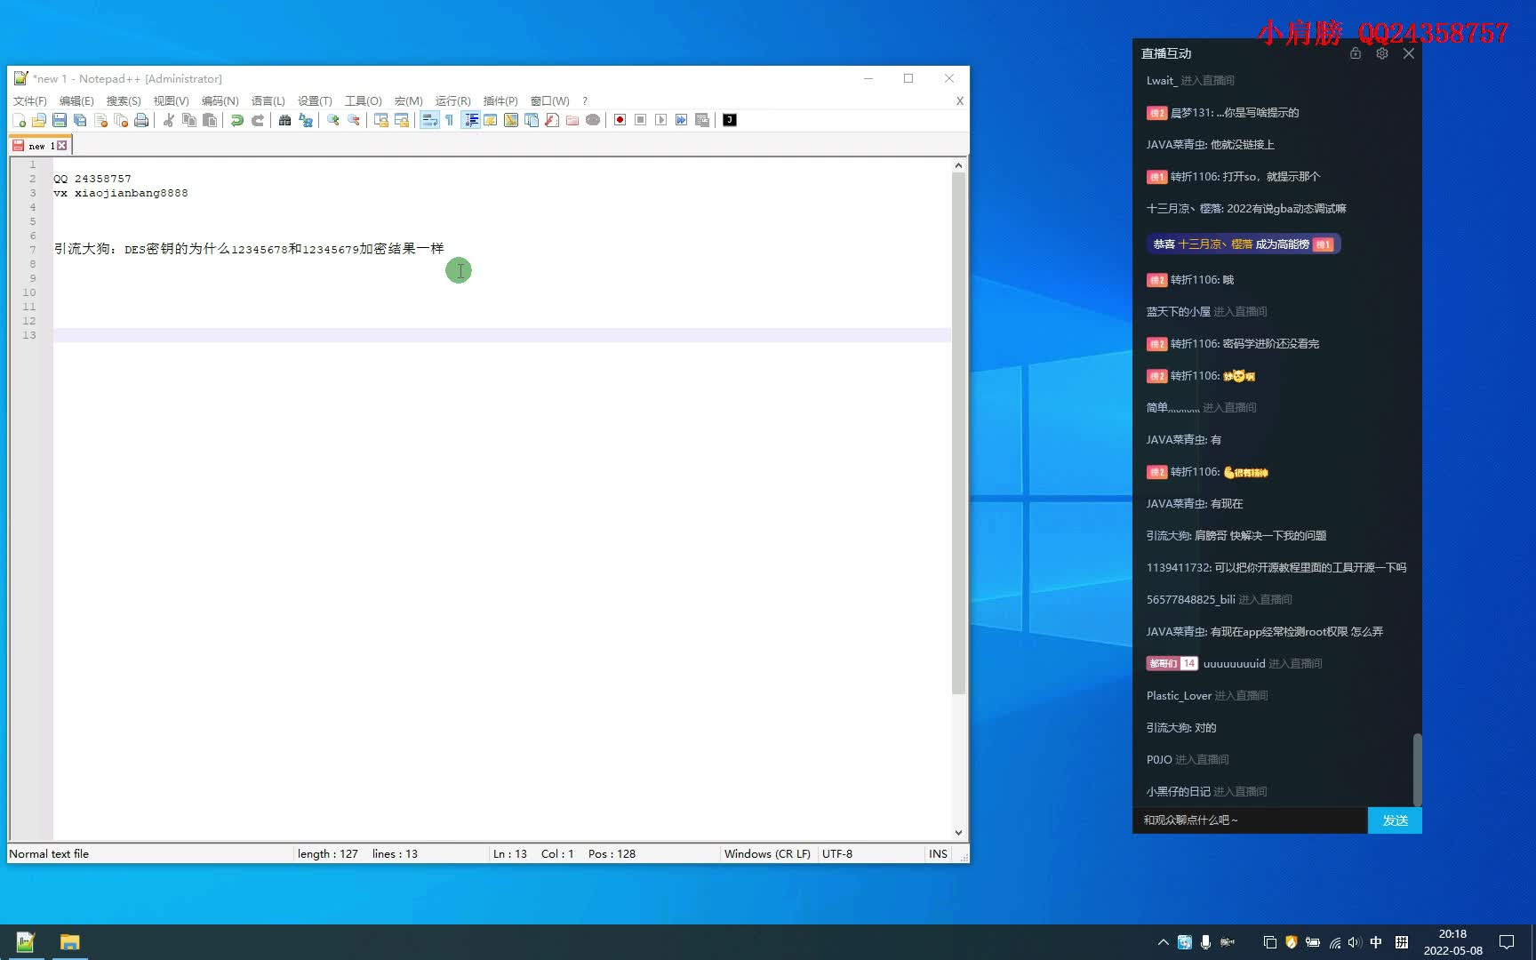
Task: Click the Print toolbar icon
Action: click(141, 120)
